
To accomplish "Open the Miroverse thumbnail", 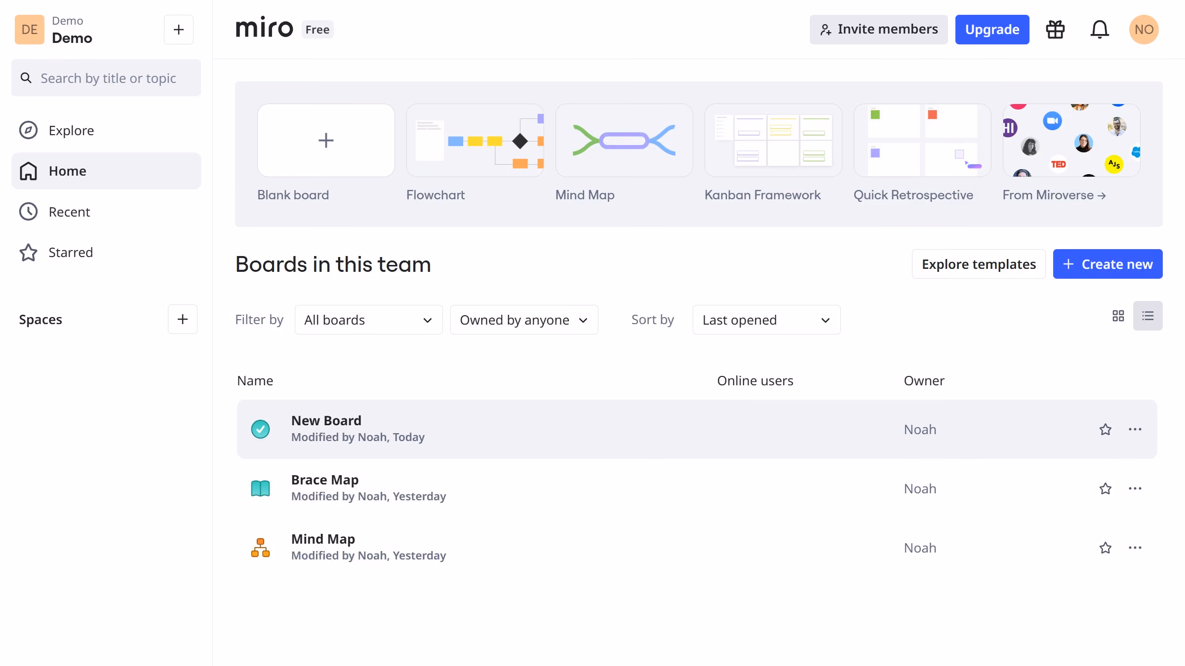I will [1071, 140].
